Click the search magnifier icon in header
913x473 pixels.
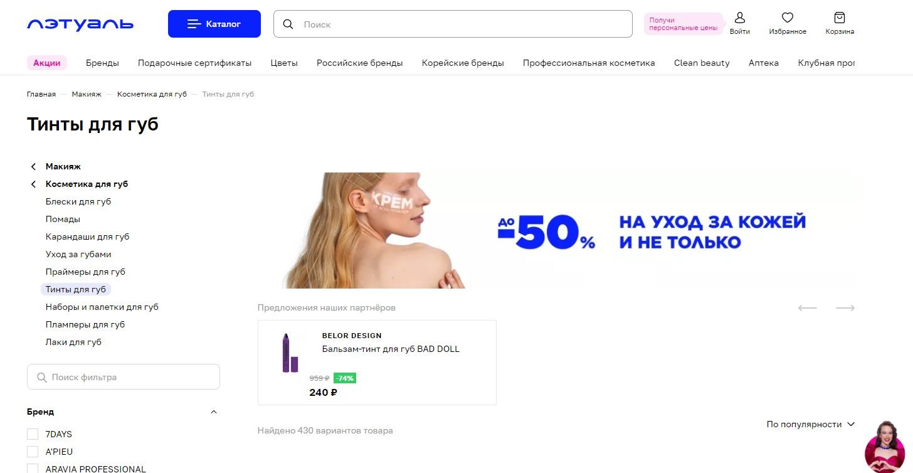[288, 24]
